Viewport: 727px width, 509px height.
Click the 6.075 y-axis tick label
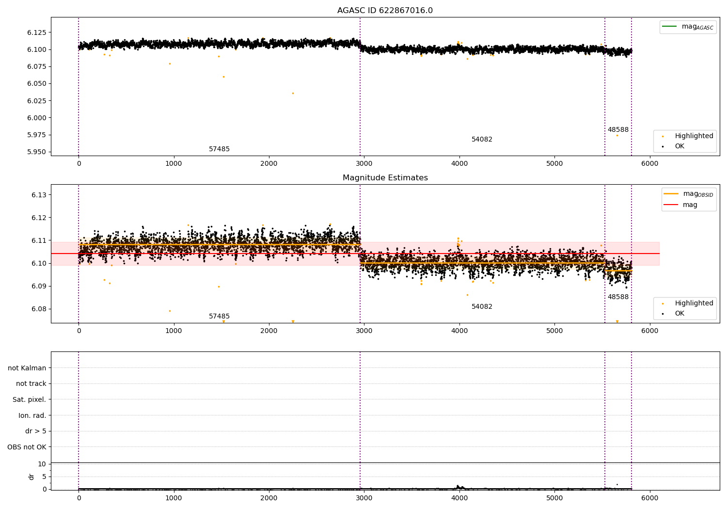[x=37, y=66]
